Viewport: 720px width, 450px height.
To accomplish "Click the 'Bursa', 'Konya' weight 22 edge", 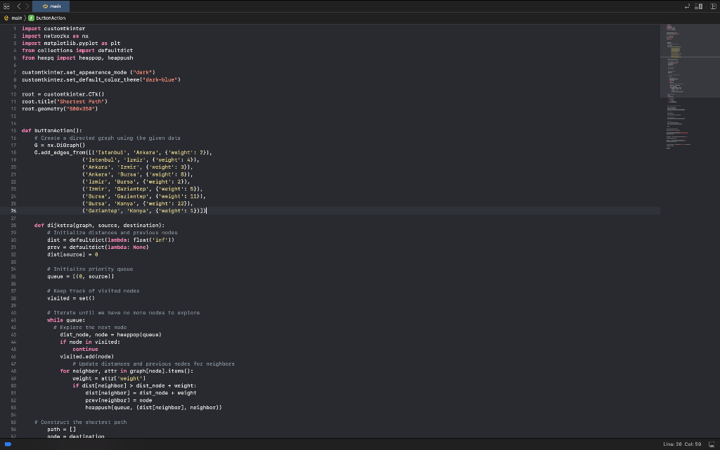I will tap(138, 203).
